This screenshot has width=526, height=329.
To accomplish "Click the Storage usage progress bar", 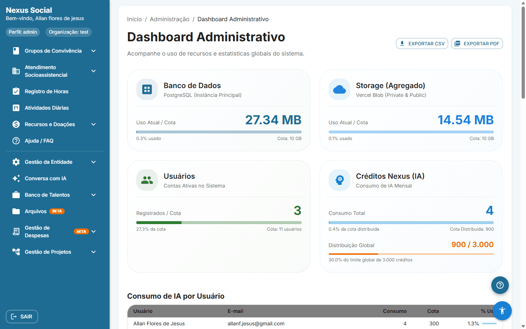I will pos(411,132).
